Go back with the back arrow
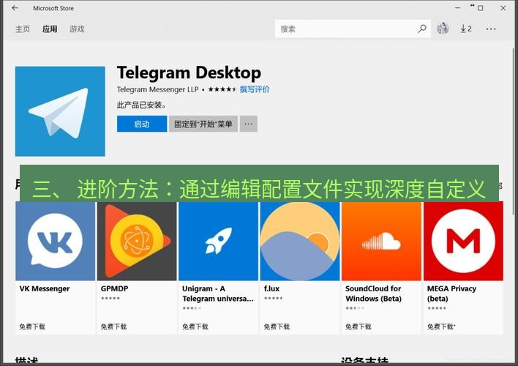The height and width of the screenshot is (366, 518). pyautogui.click(x=15, y=8)
